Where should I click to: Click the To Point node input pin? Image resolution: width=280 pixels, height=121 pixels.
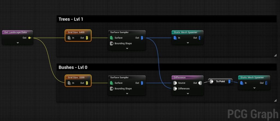211,81
